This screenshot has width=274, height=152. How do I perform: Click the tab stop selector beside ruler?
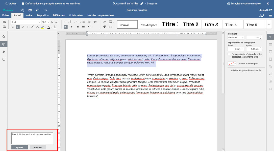[x=59, y=34]
